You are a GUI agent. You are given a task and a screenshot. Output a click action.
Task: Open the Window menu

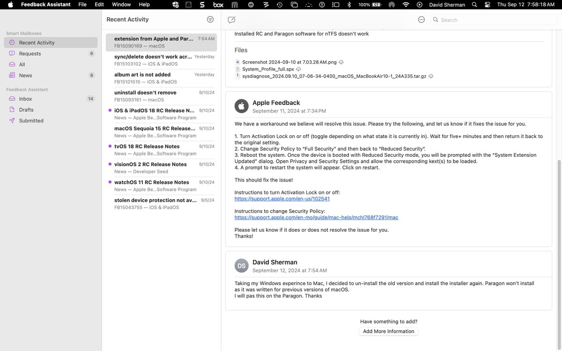121,5
